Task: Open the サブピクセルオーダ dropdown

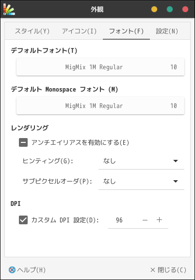Action: click(x=141, y=182)
